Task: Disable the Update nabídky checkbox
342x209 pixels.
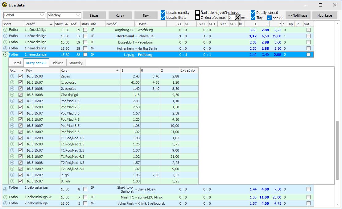Action: coord(163,13)
